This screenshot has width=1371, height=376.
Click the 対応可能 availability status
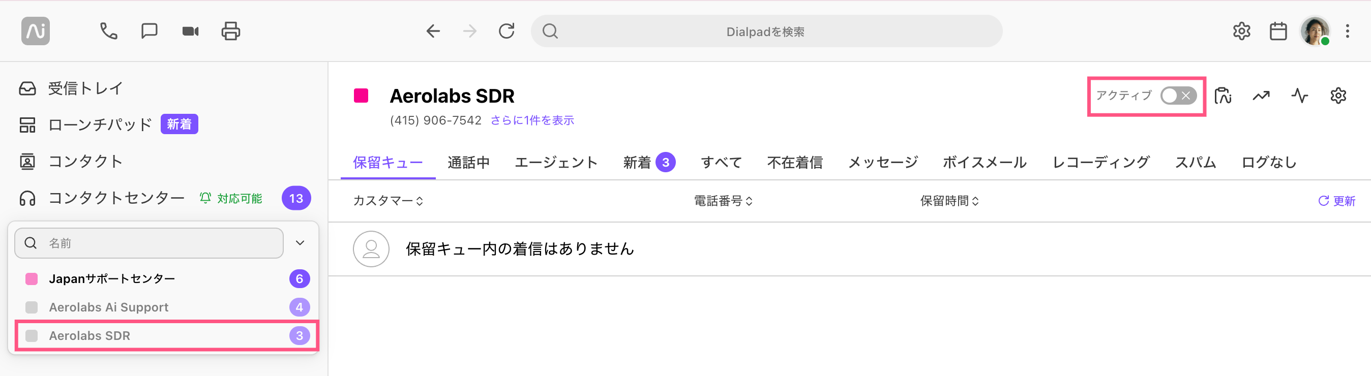[231, 198]
